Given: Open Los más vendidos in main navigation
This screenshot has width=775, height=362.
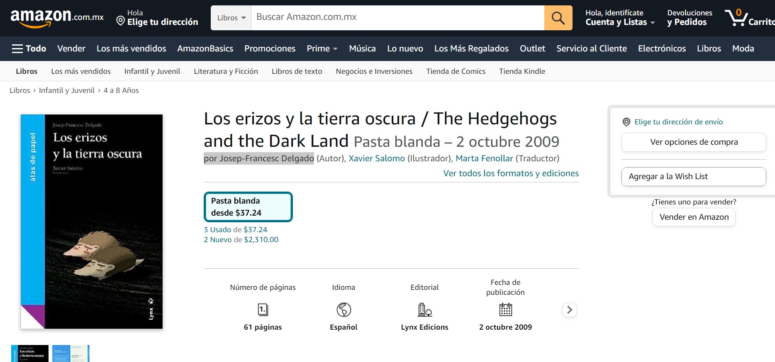Looking at the screenshot, I should pyautogui.click(x=131, y=49).
